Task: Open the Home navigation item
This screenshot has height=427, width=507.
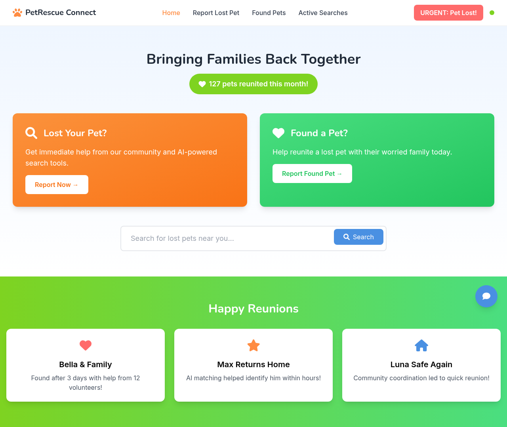Action: click(x=171, y=13)
